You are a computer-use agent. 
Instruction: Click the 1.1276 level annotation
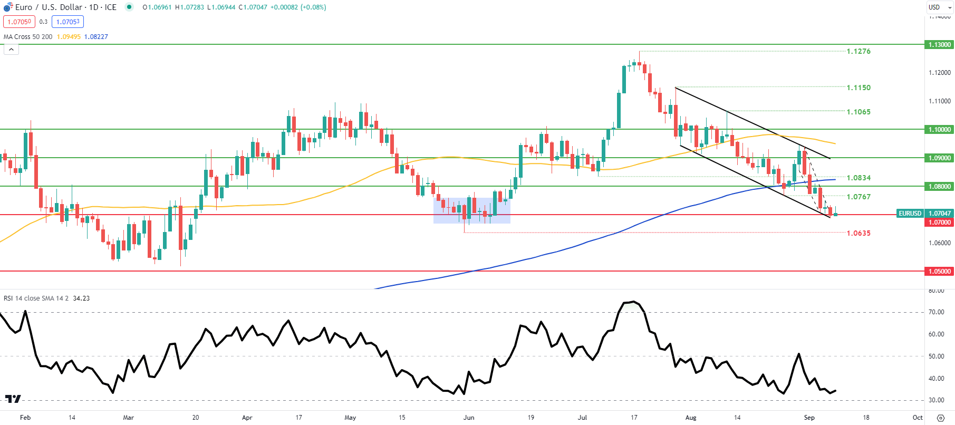point(858,51)
